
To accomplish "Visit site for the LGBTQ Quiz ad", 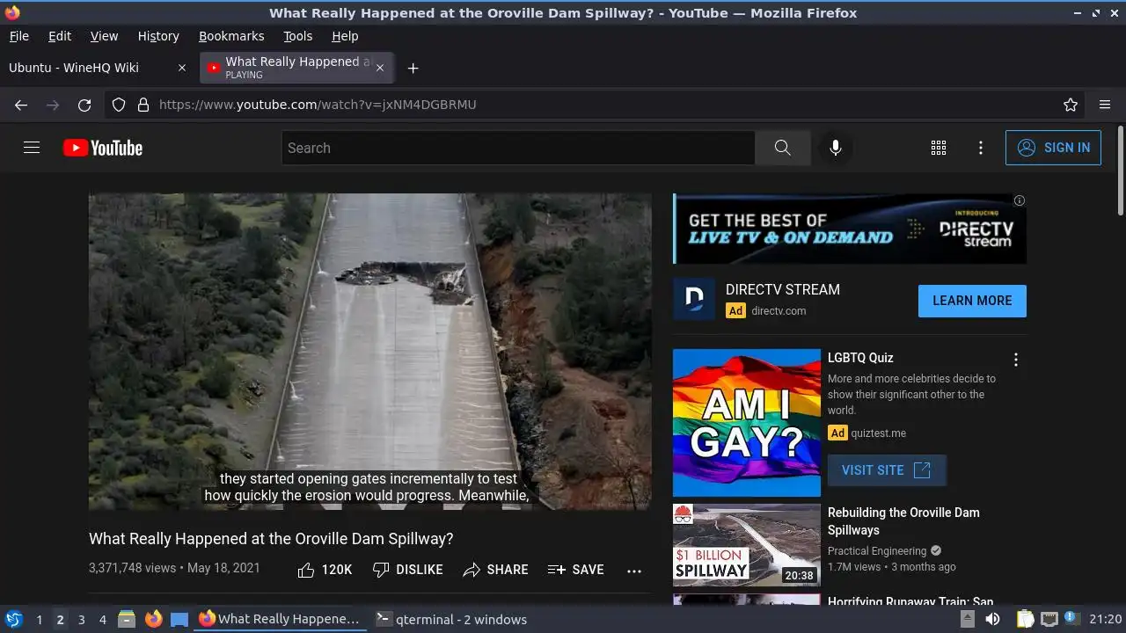I will (887, 470).
